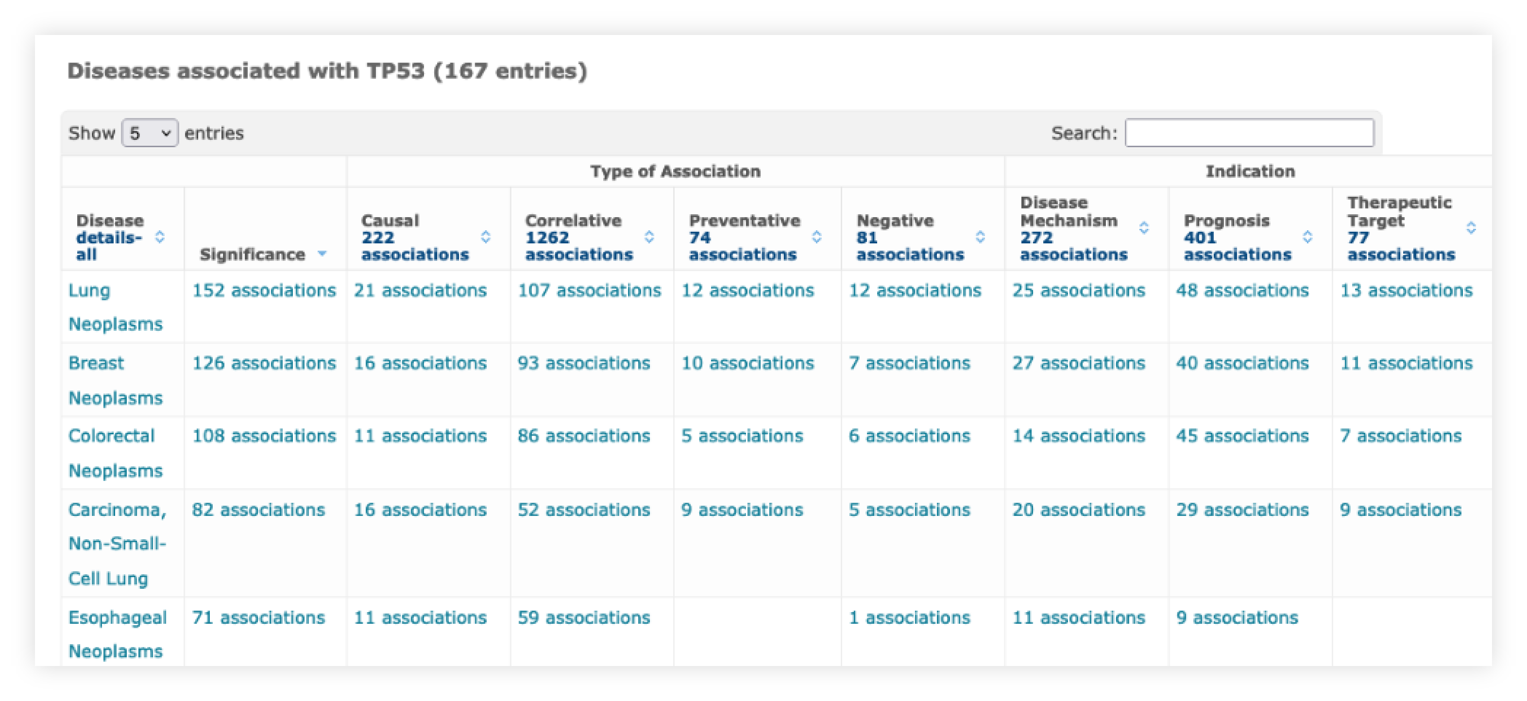
Task: Sort by Correlative column arrows
Action: (649, 237)
